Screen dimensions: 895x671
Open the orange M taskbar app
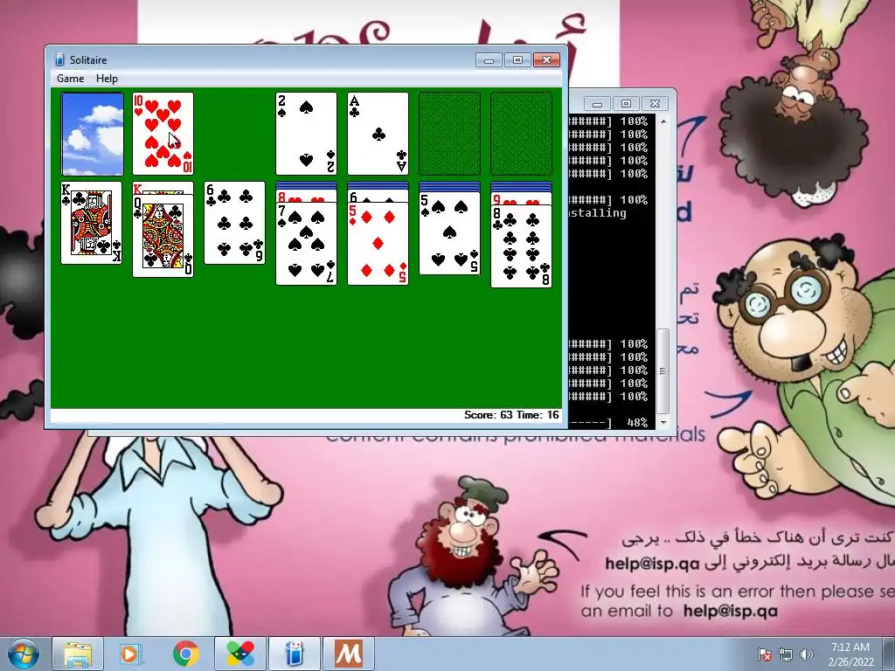tap(349, 654)
